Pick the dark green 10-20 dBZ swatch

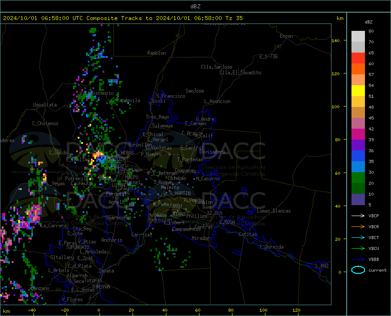point(358,189)
